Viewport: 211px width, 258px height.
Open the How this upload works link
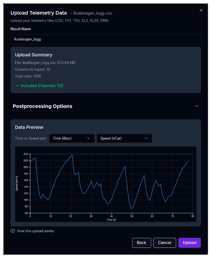[35, 231]
